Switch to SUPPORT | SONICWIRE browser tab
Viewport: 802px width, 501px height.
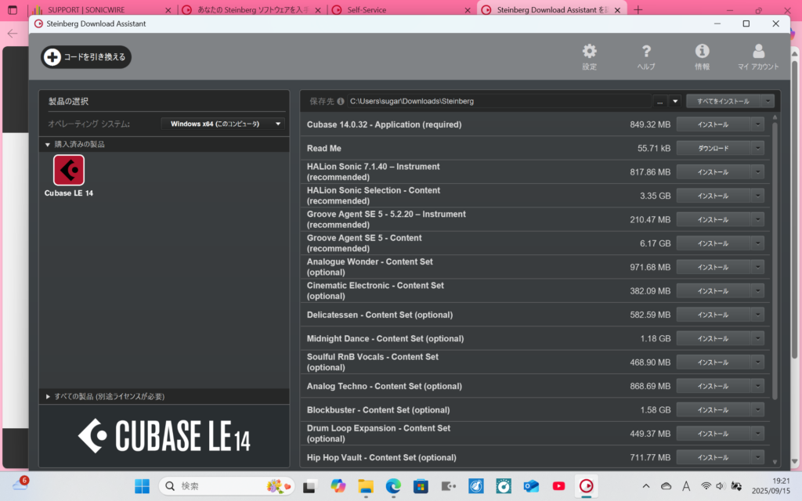tap(102, 10)
